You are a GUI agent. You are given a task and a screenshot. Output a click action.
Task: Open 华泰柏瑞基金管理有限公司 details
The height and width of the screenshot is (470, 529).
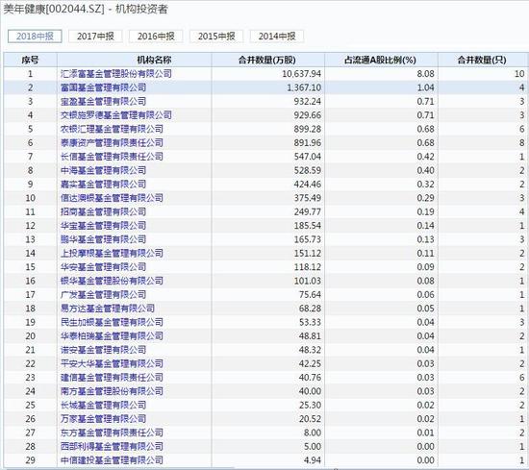(x=112, y=336)
